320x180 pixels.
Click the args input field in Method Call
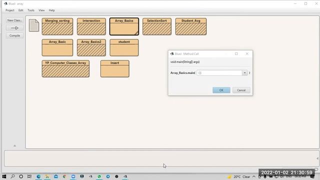(219, 73)
